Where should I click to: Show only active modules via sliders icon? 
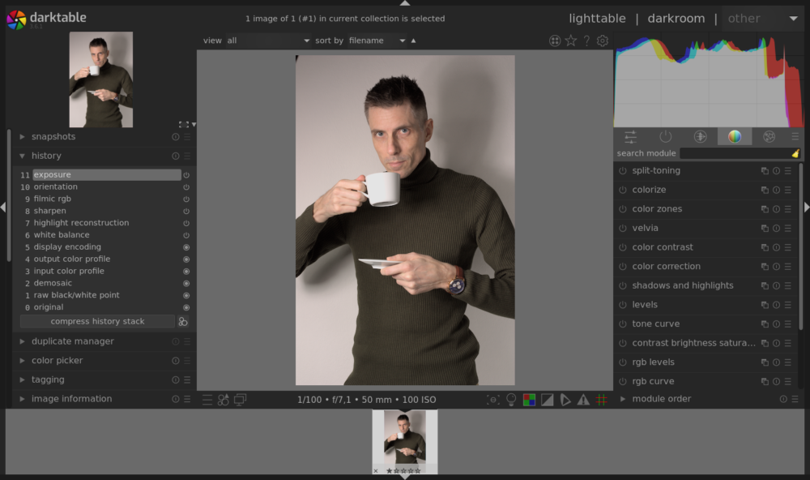coord(630,135)
